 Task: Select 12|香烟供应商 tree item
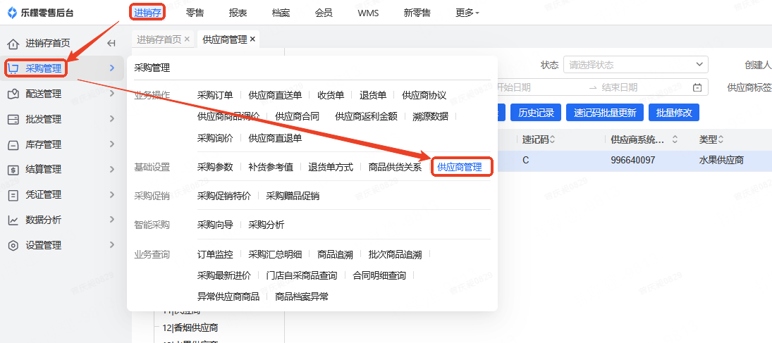190,328
